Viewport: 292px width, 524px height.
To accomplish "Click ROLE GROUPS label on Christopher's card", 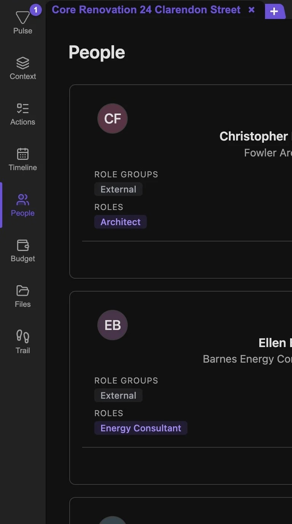I will click(x=126, y=174).
